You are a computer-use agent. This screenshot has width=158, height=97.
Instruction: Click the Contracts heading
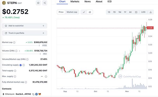pos(7,89)
